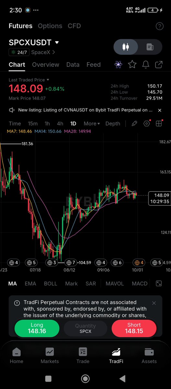Switch to Options tab
171x389 pixels.
click(50, 26)
